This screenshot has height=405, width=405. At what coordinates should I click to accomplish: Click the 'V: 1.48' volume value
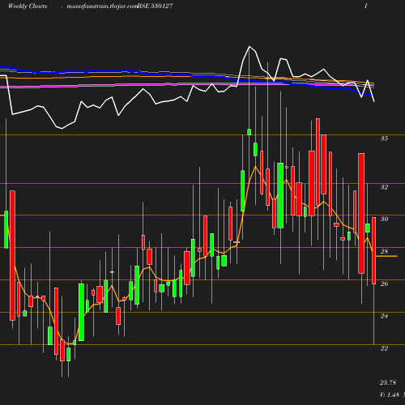[x=390, y=394]
